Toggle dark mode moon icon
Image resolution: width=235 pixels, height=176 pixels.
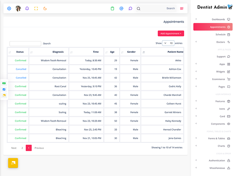point(45,9)
